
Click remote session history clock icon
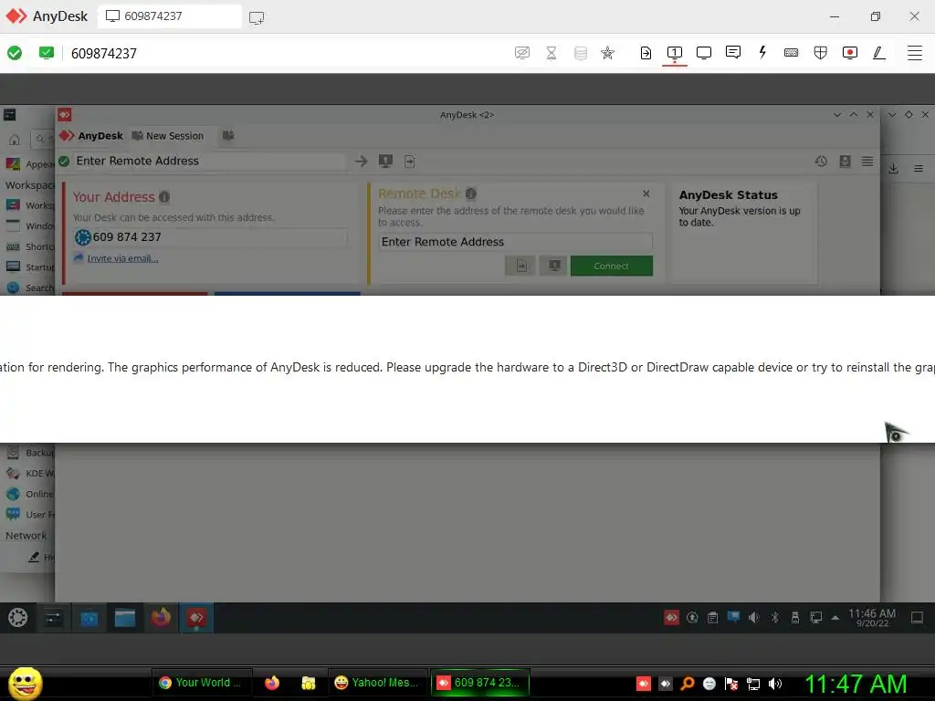coord(821,161)
